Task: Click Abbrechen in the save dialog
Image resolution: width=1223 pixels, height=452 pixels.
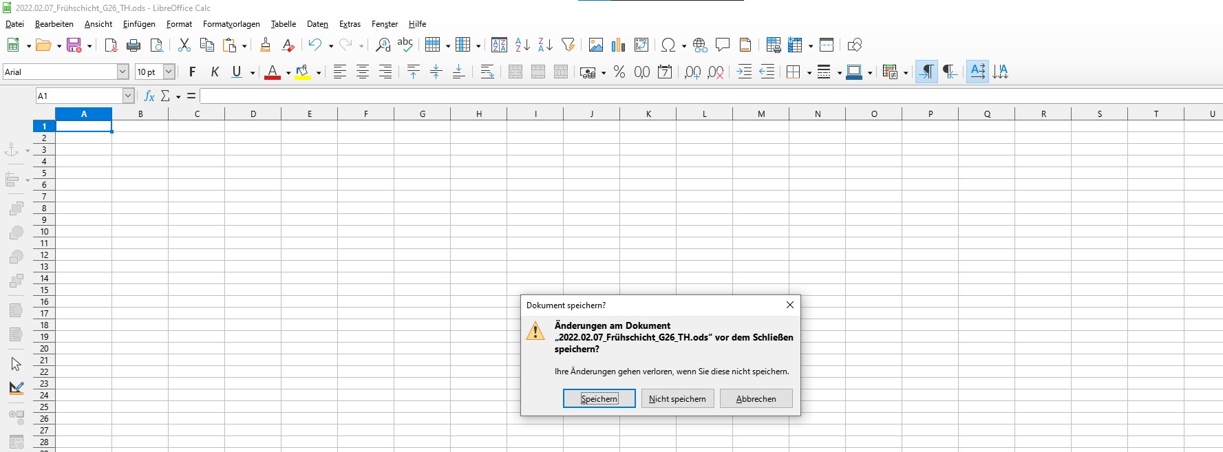Action: 756,398
